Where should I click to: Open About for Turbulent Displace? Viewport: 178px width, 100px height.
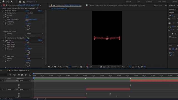[40, 11]
